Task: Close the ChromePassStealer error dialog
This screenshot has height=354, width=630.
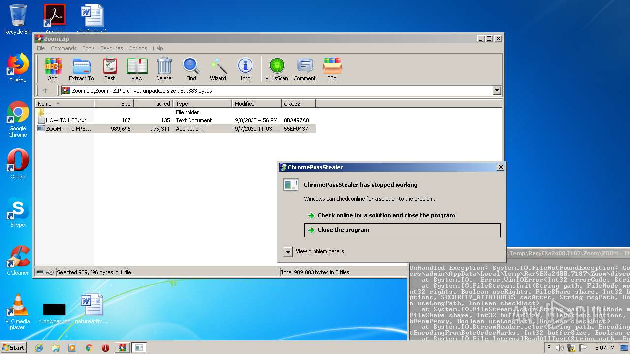Action: coord(500,167)
